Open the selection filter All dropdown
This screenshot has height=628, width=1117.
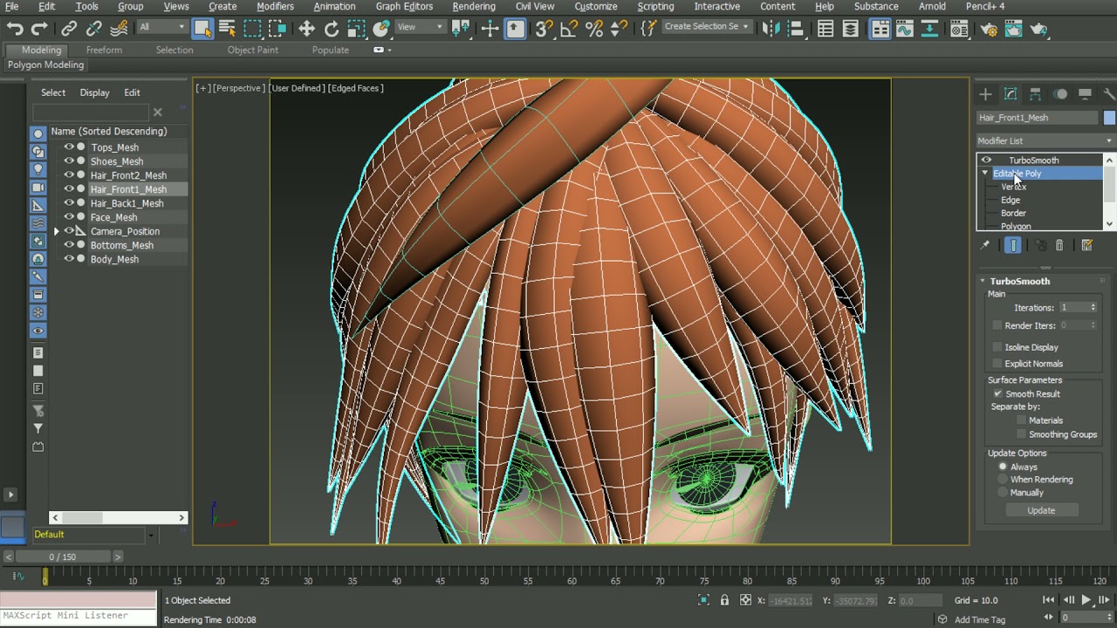(x=162, y=27)
